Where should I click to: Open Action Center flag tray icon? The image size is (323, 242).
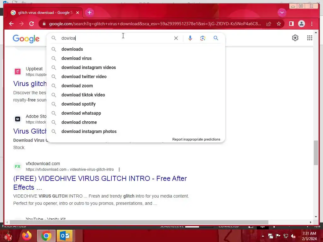[278, 236]
